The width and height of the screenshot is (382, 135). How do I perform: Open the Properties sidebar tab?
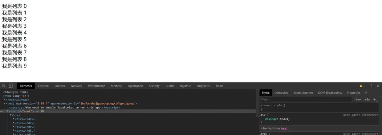pos(353,92)
